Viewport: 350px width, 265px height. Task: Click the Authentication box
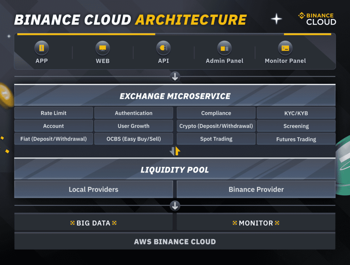[x=134, y=113]
